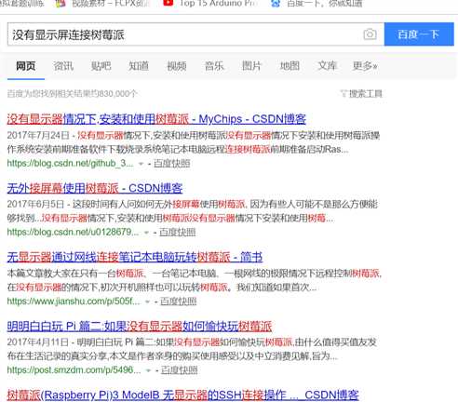Click the camera image search icon

(370, 34)
